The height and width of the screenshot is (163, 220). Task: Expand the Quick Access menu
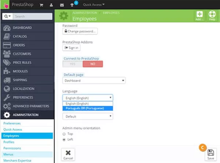pyautogui.click(x=93, y=5)
